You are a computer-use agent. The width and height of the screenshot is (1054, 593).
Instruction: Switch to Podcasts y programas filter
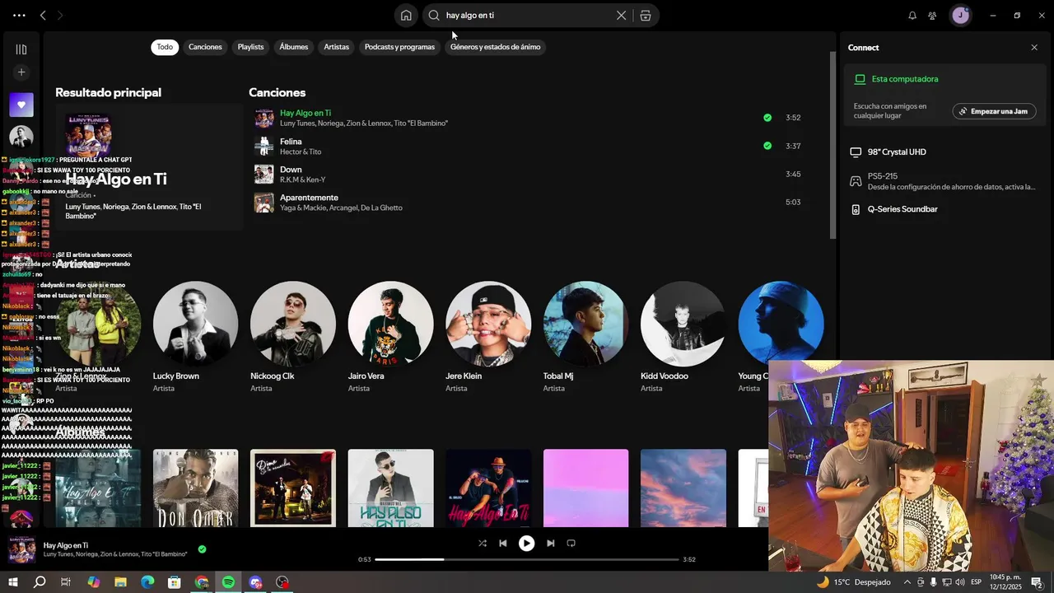coord(399,47)
